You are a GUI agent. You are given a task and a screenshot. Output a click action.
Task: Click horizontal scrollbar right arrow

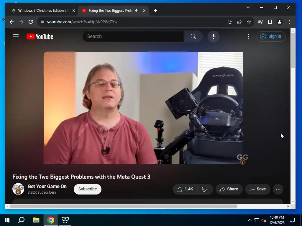288,206
